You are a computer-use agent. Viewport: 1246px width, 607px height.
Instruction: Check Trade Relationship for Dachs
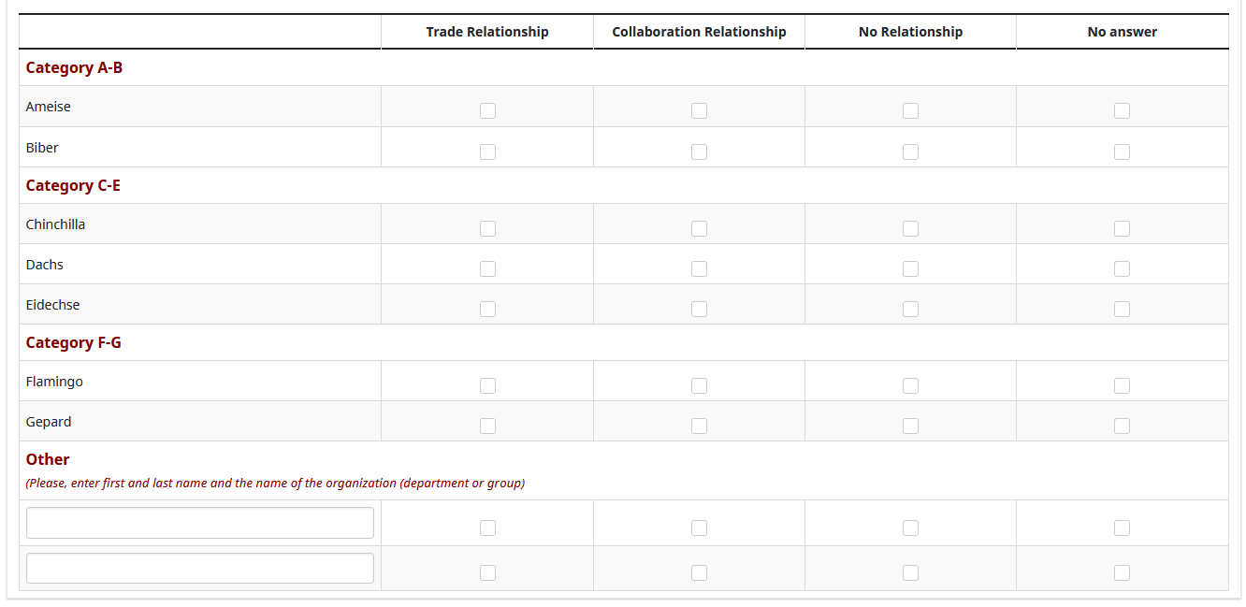click(x=487, y=268)
